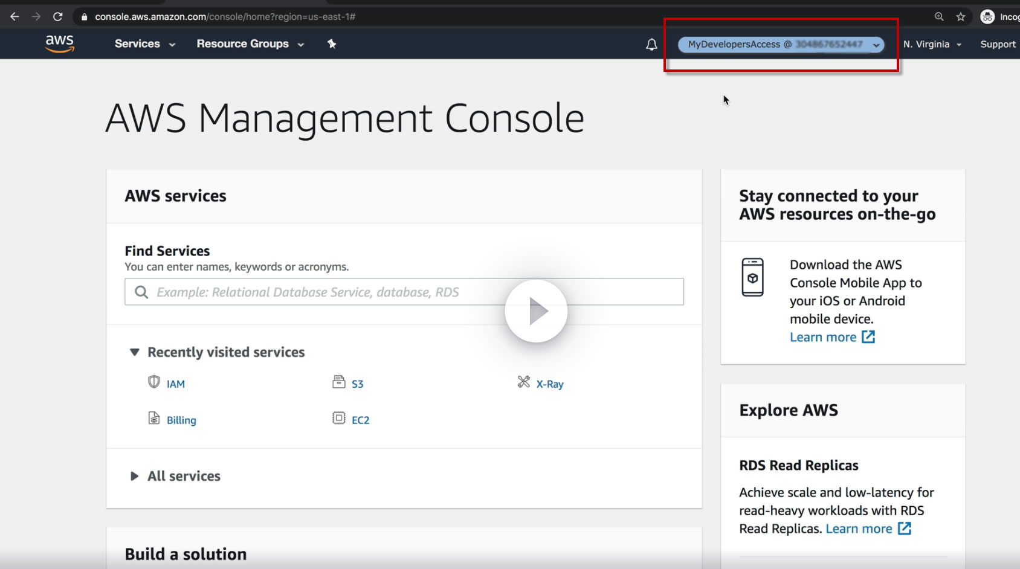Click the Billing document icon
The image size is (1020, 569).
pyautogui.click(x=154, y=419)
